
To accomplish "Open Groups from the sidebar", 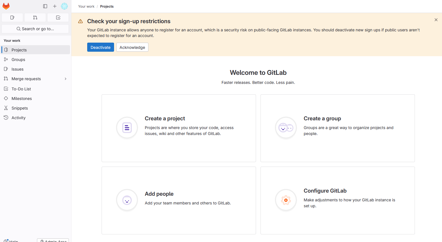I will pyautogui.click(x=36, y=60).
